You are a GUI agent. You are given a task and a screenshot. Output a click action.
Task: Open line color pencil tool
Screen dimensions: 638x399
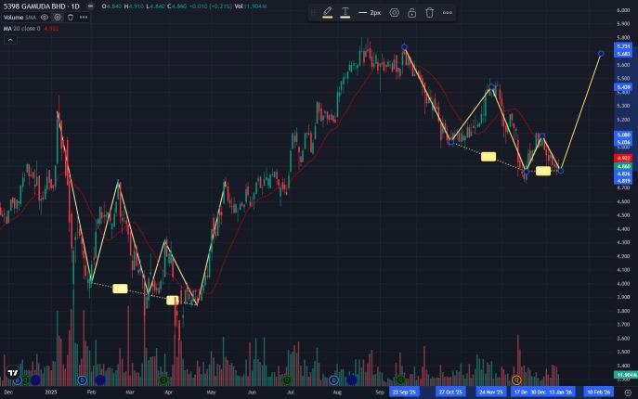click(x=328, y=13)
